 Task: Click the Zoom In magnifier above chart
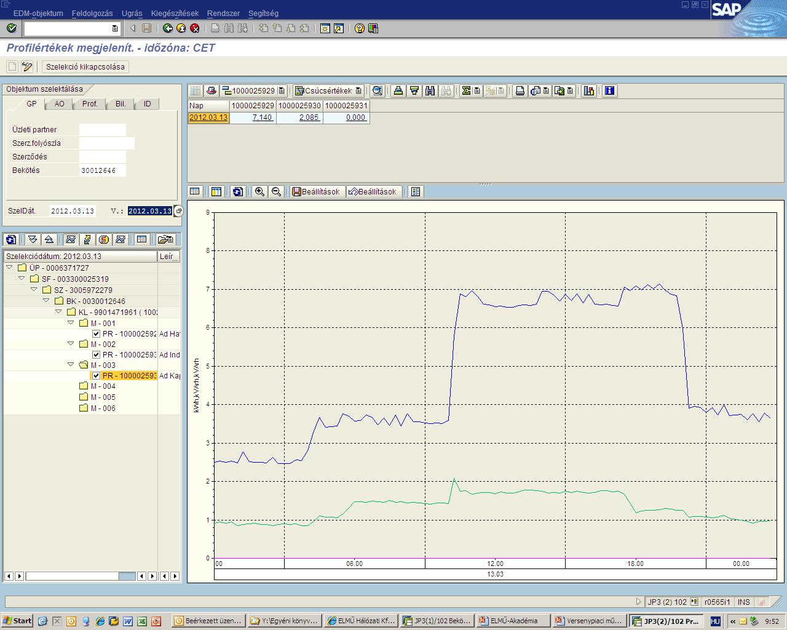[x=259, y=191]
